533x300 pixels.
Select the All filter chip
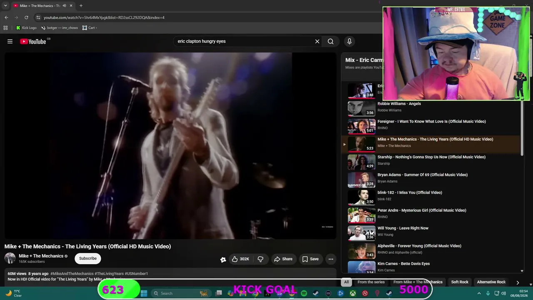[346, 282]
